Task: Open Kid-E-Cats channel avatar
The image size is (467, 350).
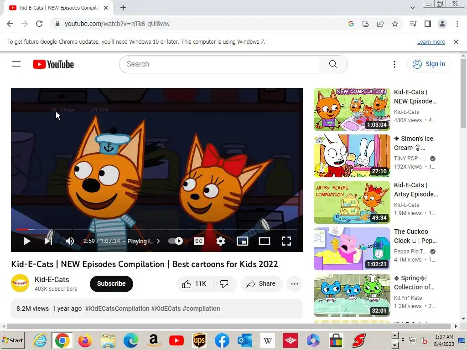Action: pyautogui.click(x=20, y=283)
